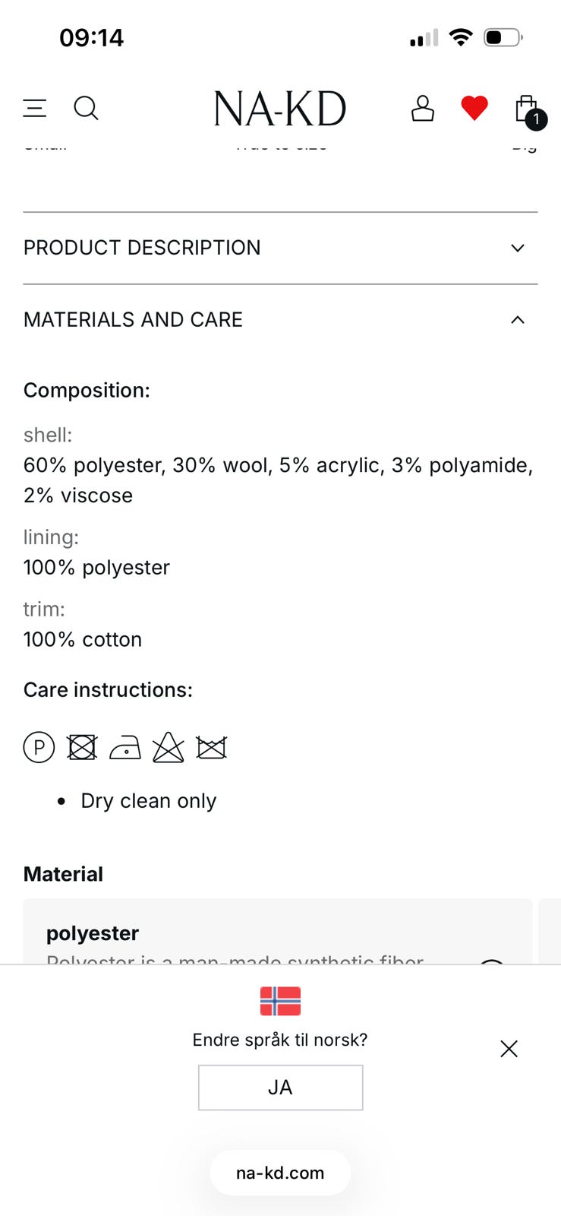Tap the do not tumble dry symbol
Image resolution: width=561 pixels, height=1216 pixels.
82,747
